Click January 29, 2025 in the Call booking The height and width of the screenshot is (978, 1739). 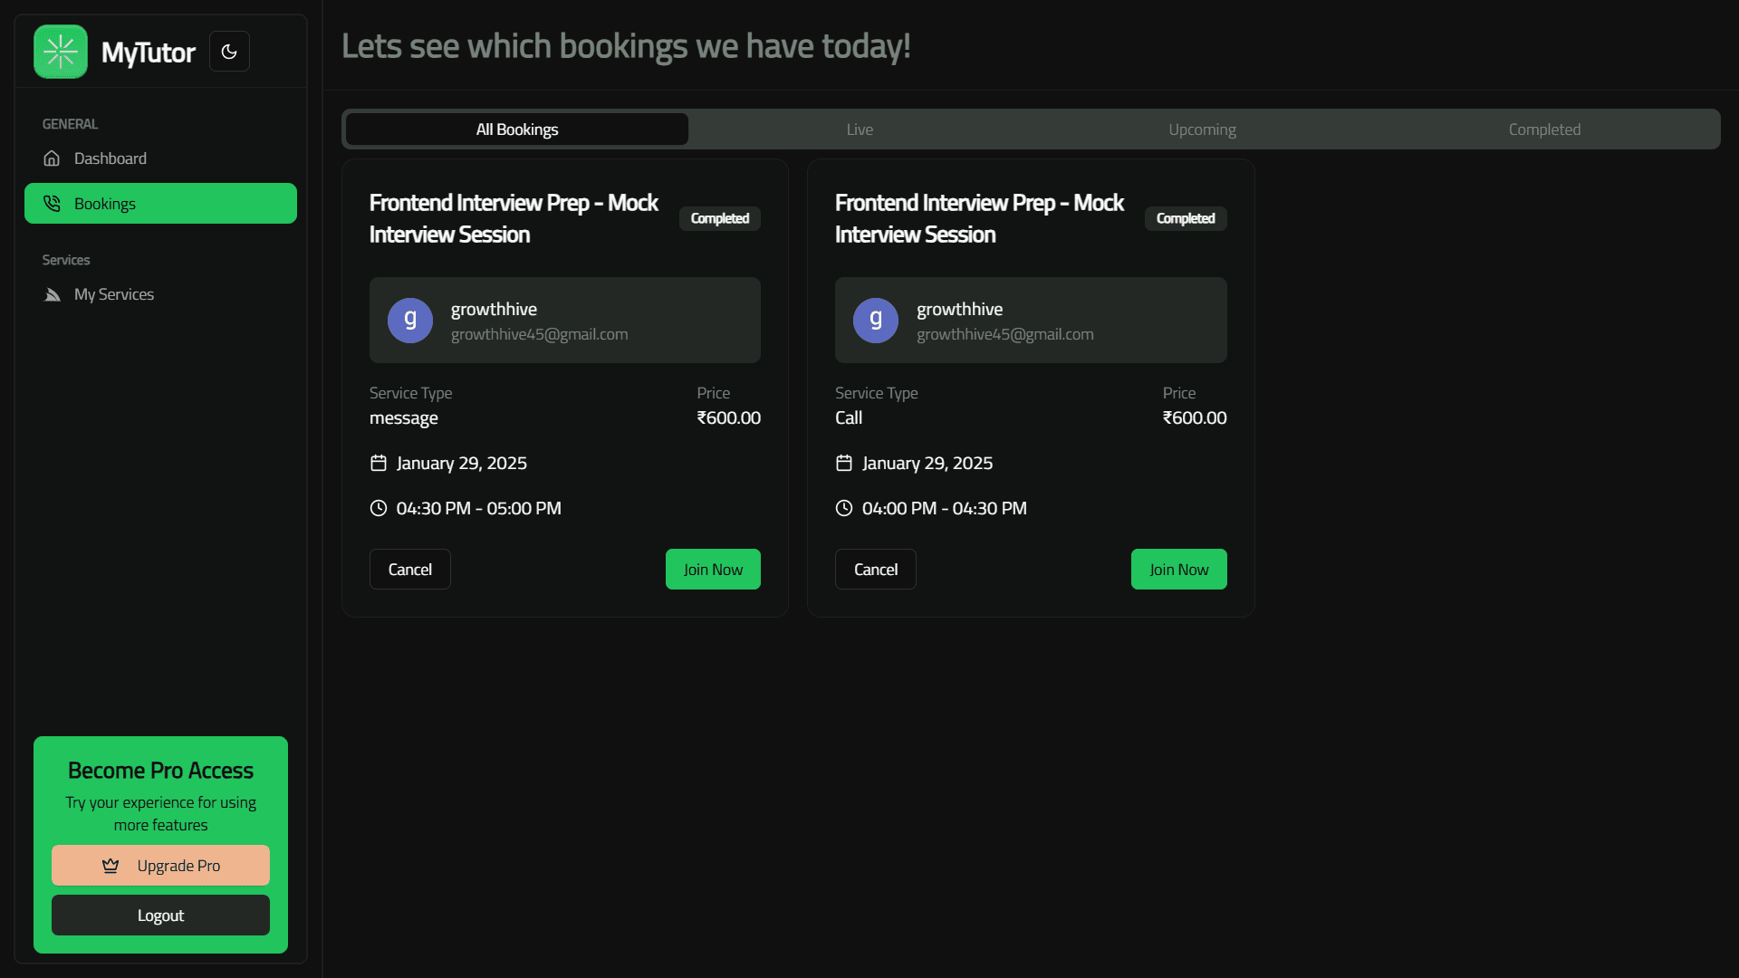pyautogui.click(x=927, y=463)
